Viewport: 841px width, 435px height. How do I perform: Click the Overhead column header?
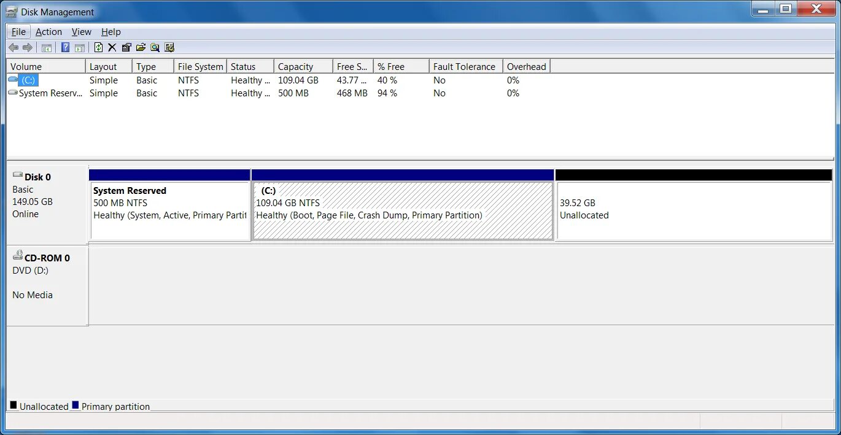[x=527, y=66]
